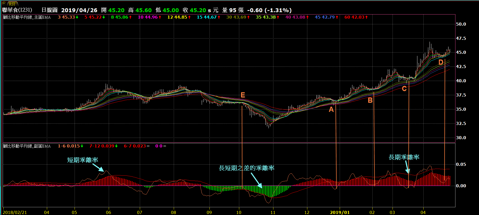This screenshot has width=479, height=215.
Task: Open the 顧比移動平均線_主圖EMA indicator title
Action: coord(27,17)
